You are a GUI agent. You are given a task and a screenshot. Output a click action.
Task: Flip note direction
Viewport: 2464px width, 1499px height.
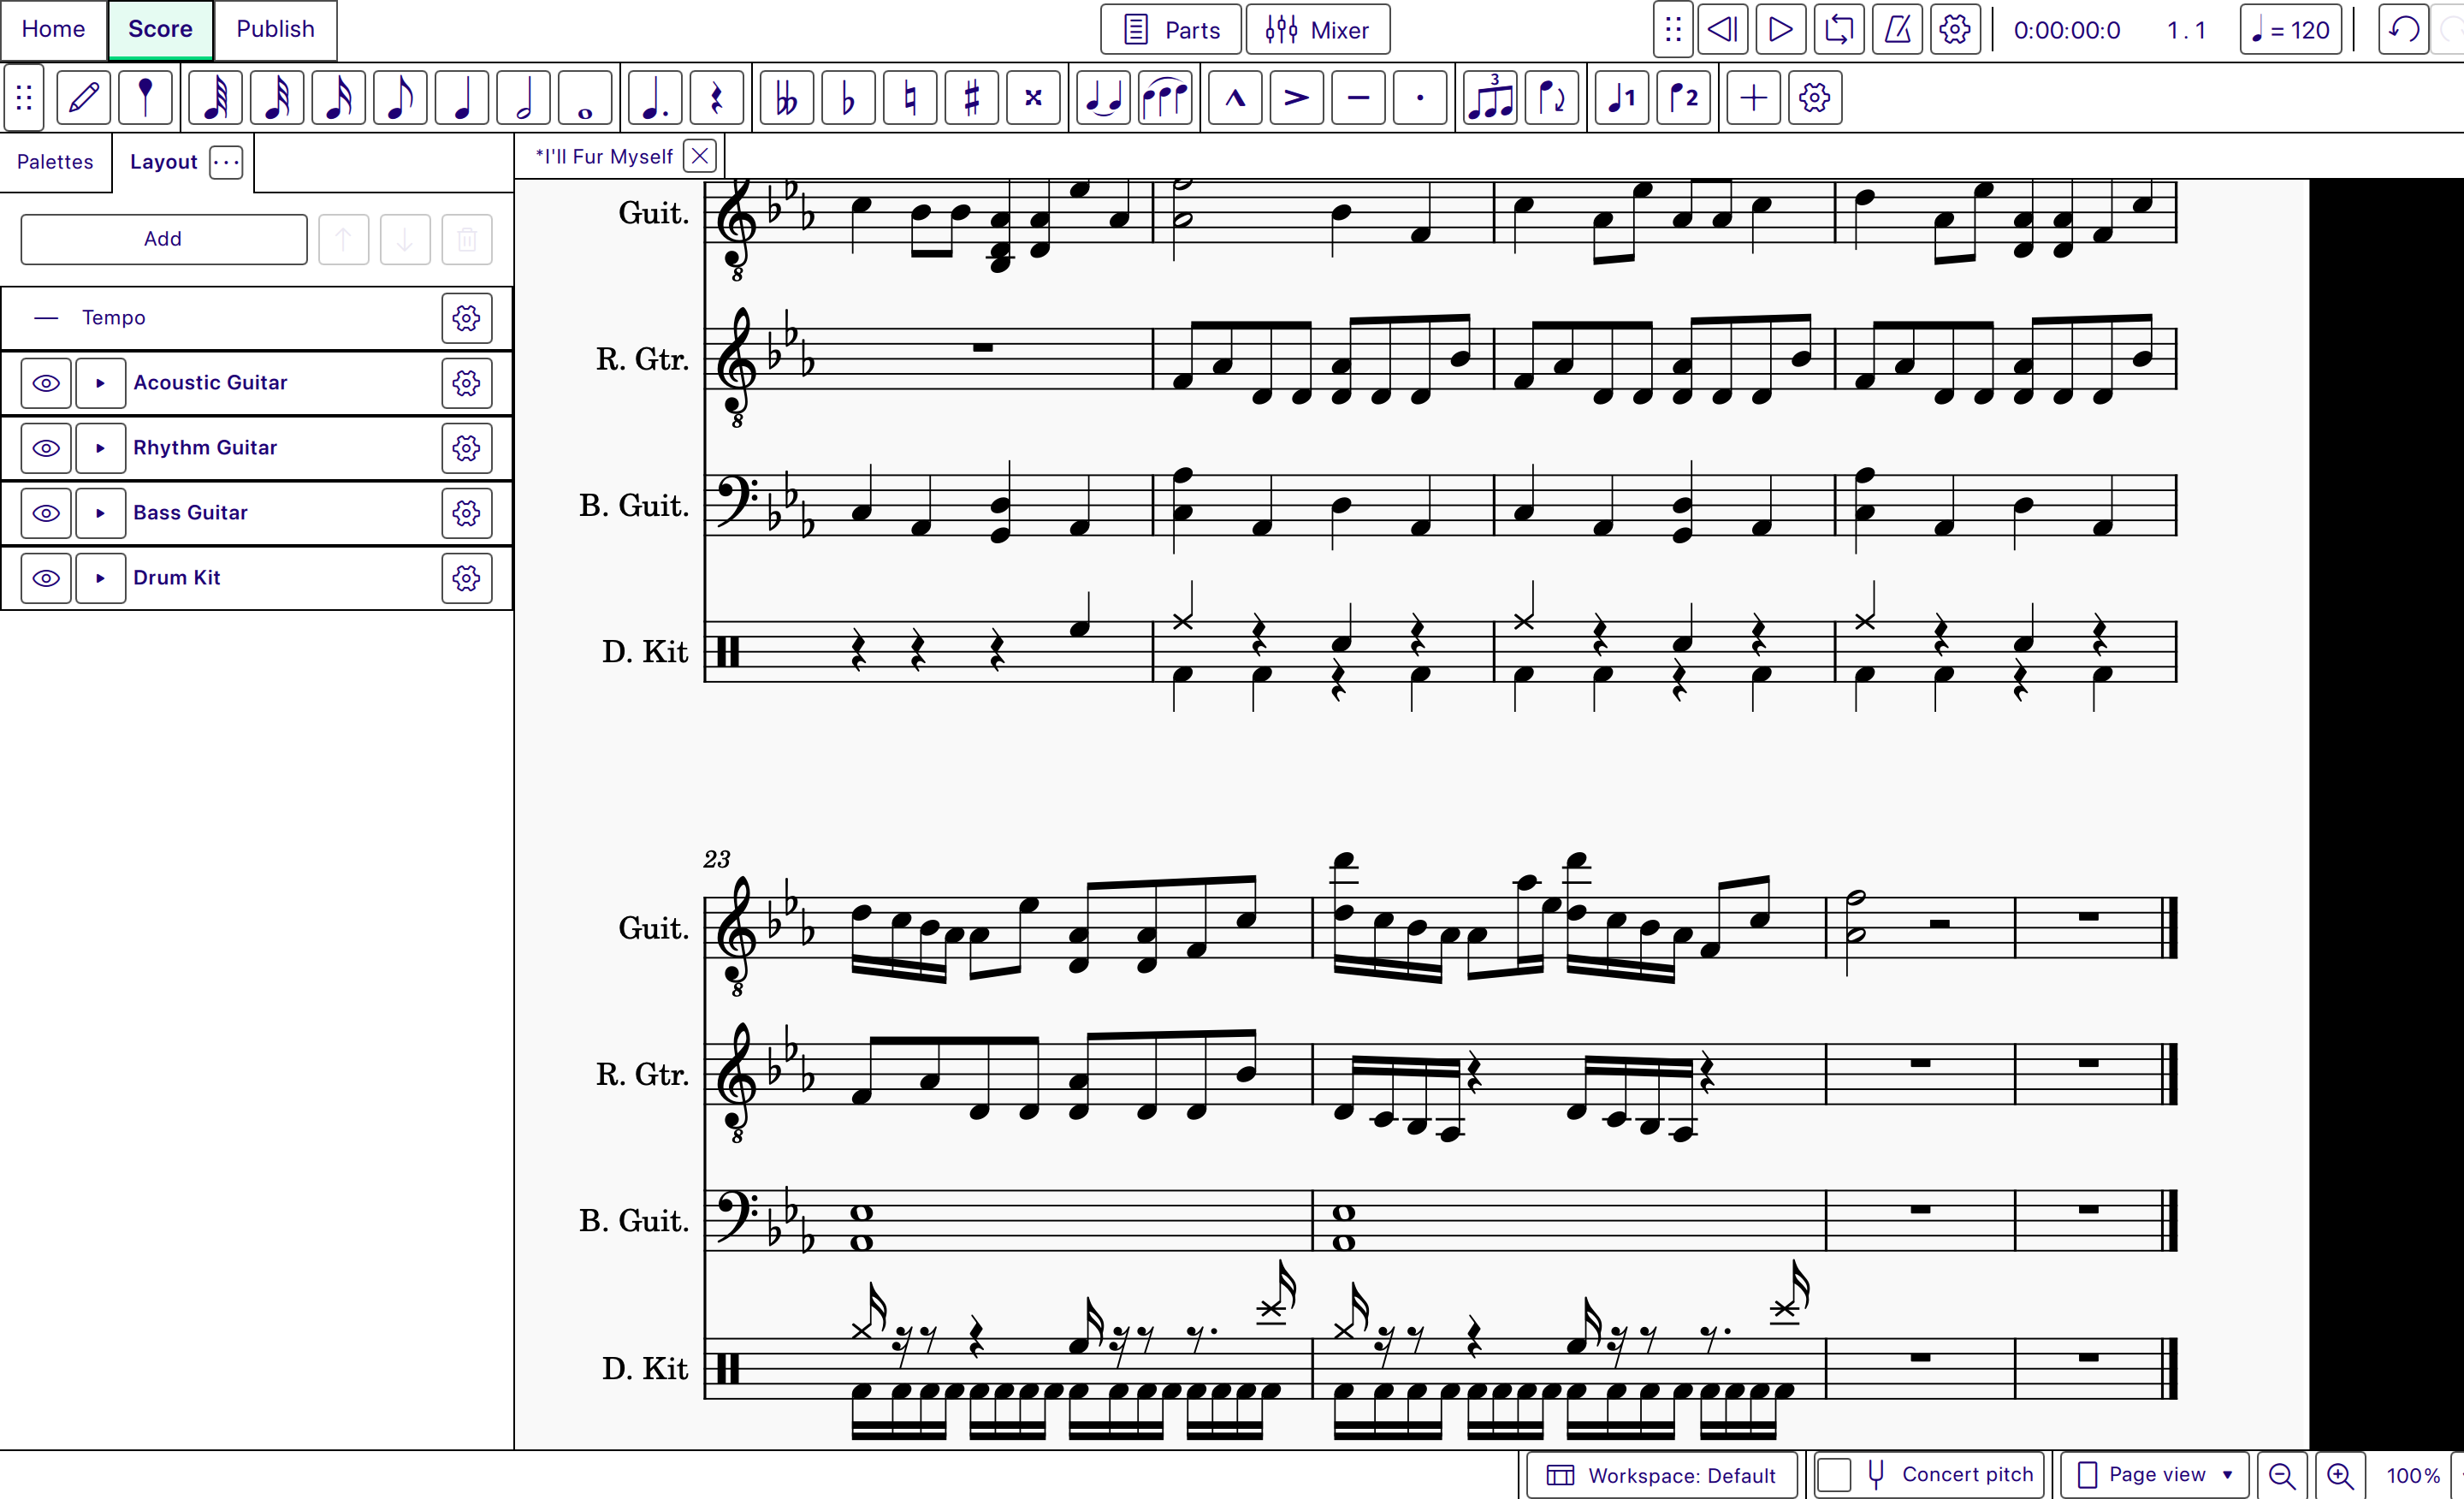click(1551, 97)
